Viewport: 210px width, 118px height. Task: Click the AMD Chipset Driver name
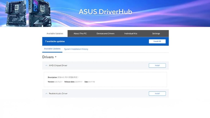(58, 66)
